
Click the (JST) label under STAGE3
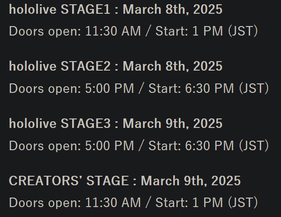254,146
